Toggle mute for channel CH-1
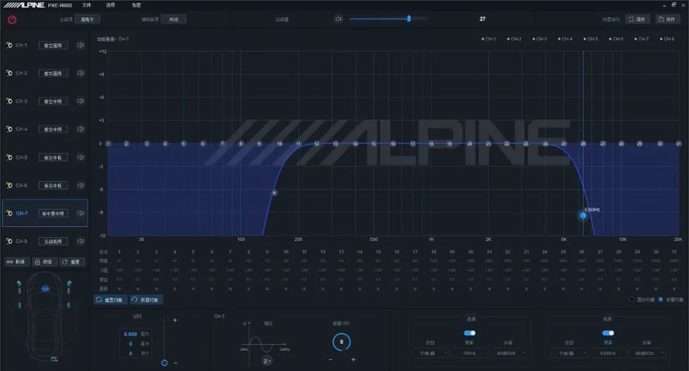 pyautogui.click(x=80, y=45)
